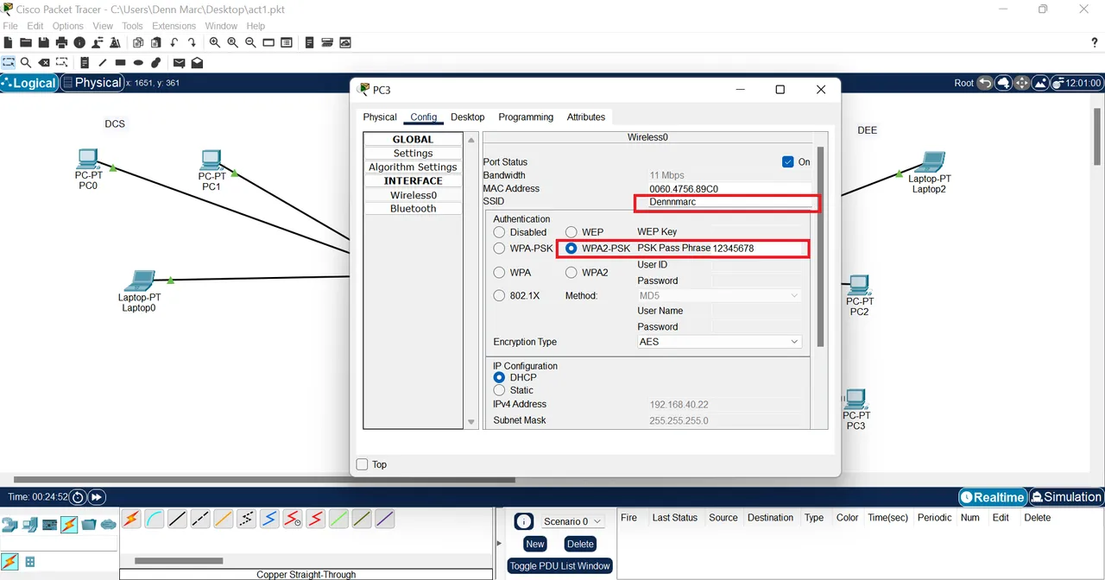Click the Power Cycle Devices reset icon
The width and height of the screenshot is (1105, 580).
click(x=78, y=497)
